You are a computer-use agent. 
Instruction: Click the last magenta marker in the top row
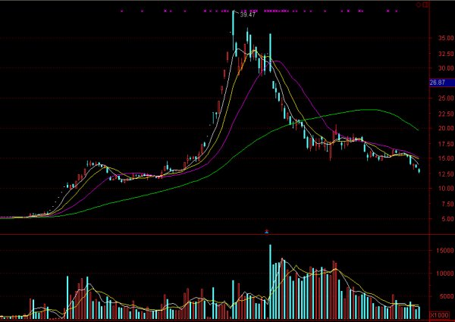tap(395, 11)
